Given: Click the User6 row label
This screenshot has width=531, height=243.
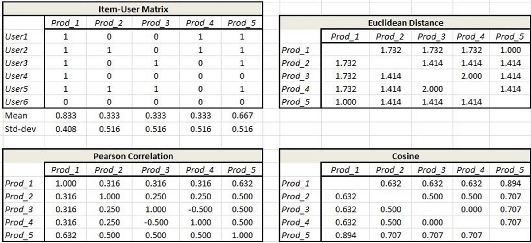Looking at the screenshot, I should tap(17, 102).
